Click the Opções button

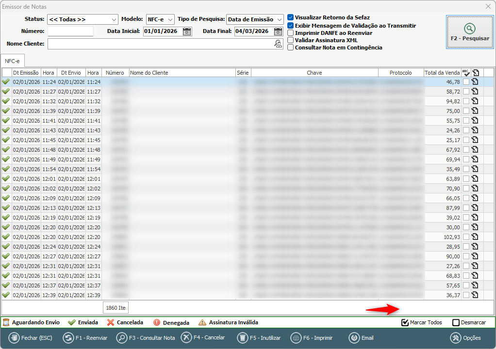point(466,338)
